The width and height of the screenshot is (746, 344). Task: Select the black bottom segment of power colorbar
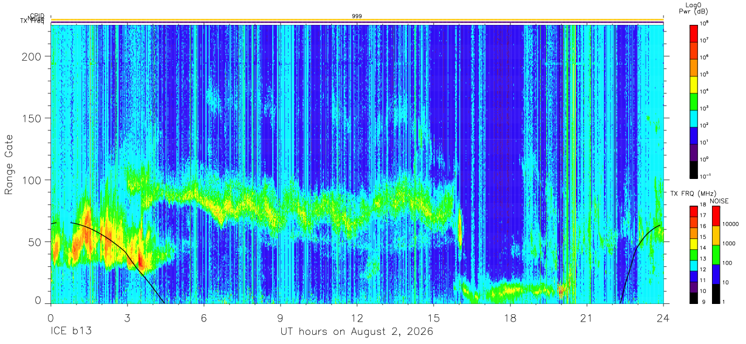(693, 169)
